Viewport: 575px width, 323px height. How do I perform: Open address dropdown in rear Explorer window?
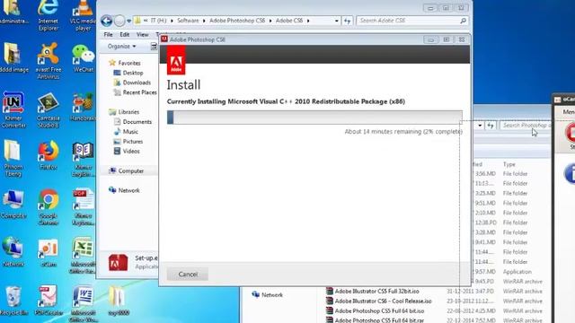click(x=480, y=126)
